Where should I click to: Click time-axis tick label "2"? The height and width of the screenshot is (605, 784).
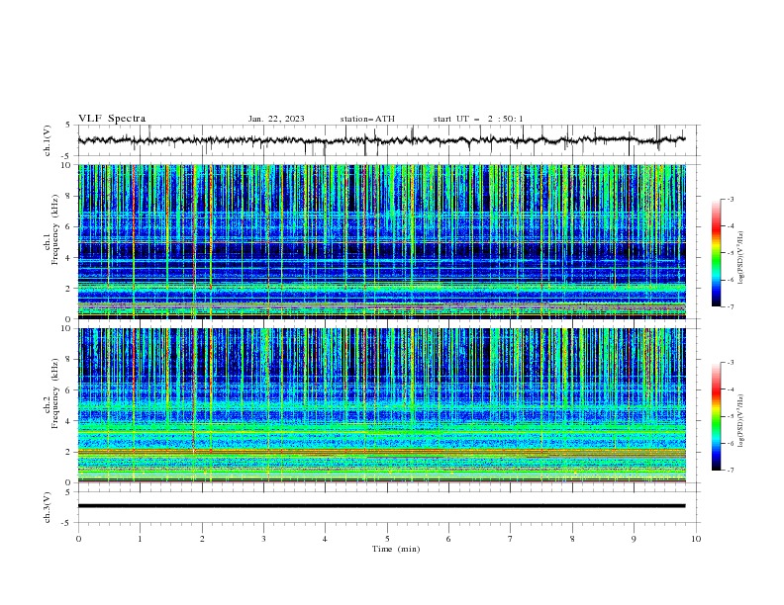click(x=202, y=539)
